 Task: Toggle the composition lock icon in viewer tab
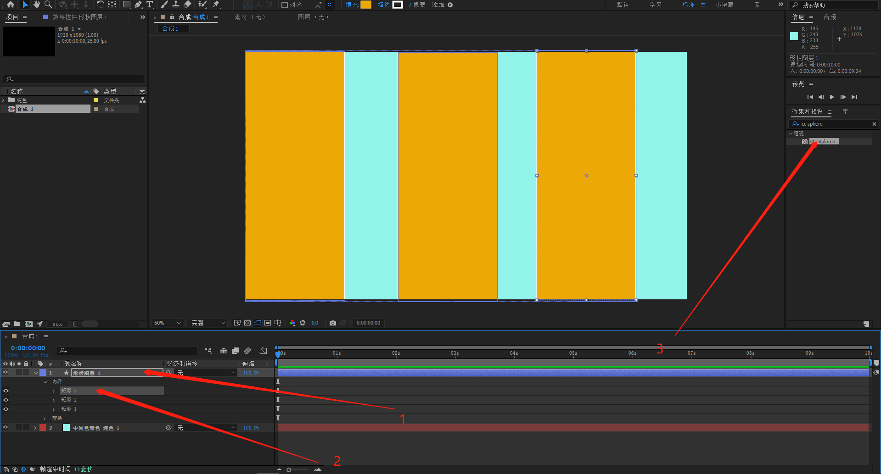click(172, 17)
